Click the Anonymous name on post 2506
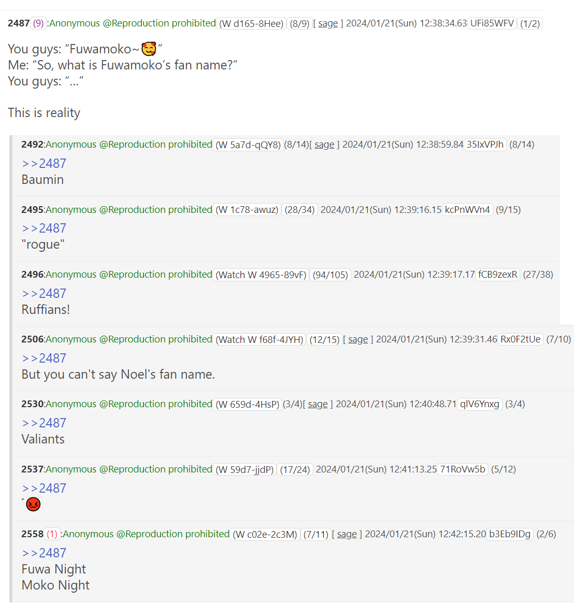This screenshot has height=603, width=574. [71, 339]
